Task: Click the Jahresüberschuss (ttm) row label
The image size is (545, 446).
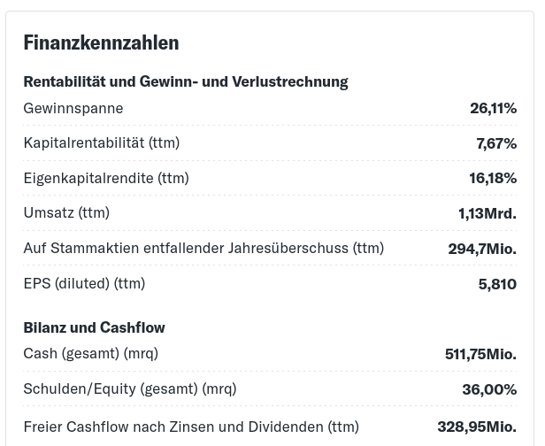Action: [203, 248]
